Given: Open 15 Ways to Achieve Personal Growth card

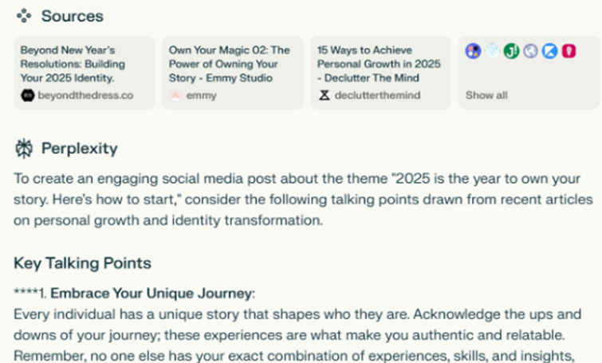Looking at the screenshot, I should [x=381, y=73].
